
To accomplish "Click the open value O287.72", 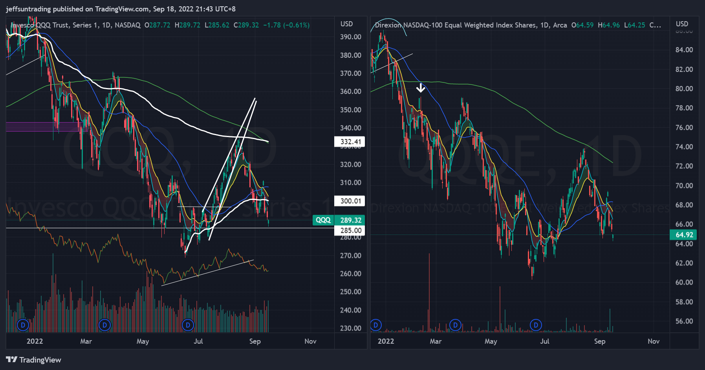I will point(157,25).
